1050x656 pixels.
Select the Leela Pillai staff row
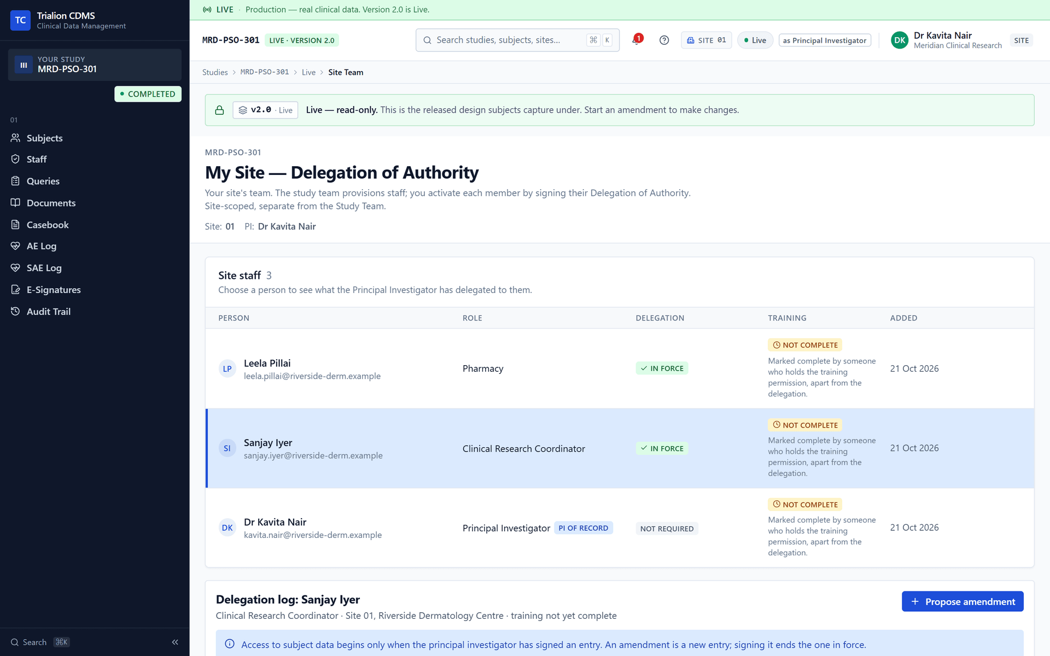620,368
